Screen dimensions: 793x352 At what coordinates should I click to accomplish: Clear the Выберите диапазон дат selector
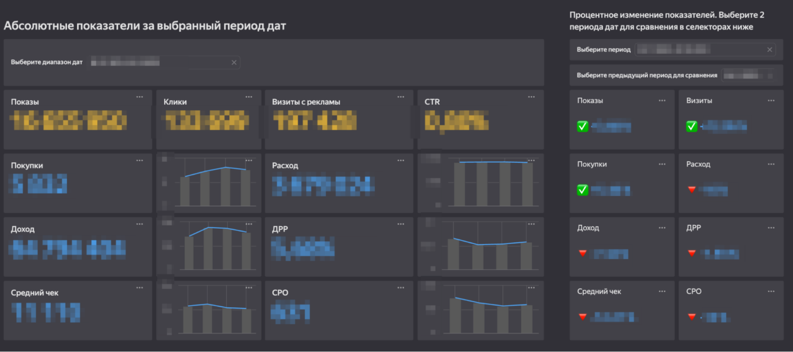234,62
